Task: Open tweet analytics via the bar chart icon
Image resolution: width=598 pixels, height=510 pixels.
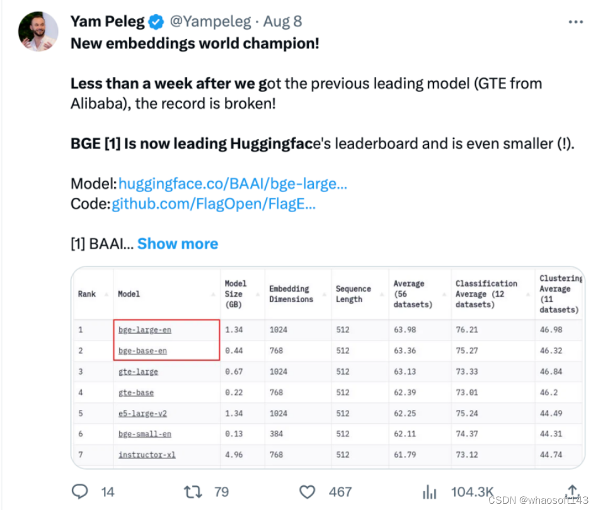Action: point(429,492)
